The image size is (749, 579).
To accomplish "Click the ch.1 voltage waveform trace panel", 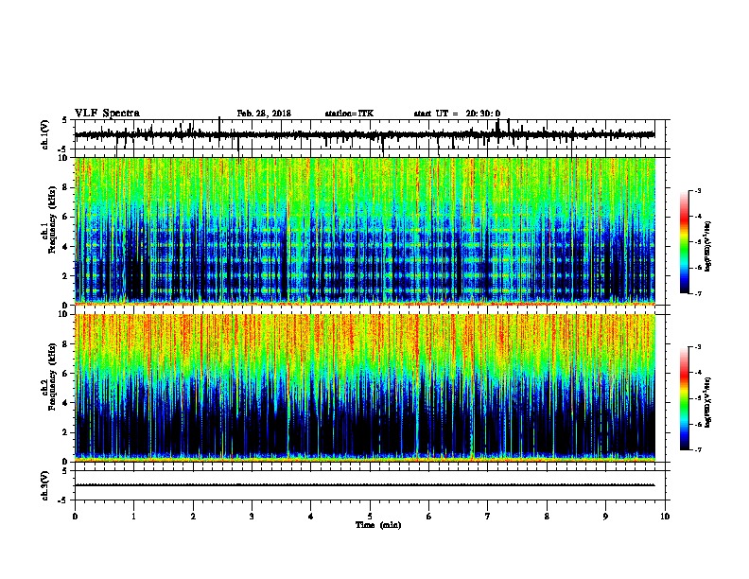I will coord(370,134).
